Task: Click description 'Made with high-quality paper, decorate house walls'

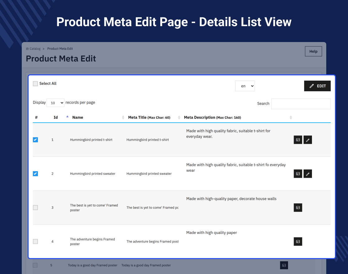Action: 231,199
